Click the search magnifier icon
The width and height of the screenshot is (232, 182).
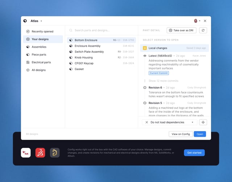pos(71,30)
